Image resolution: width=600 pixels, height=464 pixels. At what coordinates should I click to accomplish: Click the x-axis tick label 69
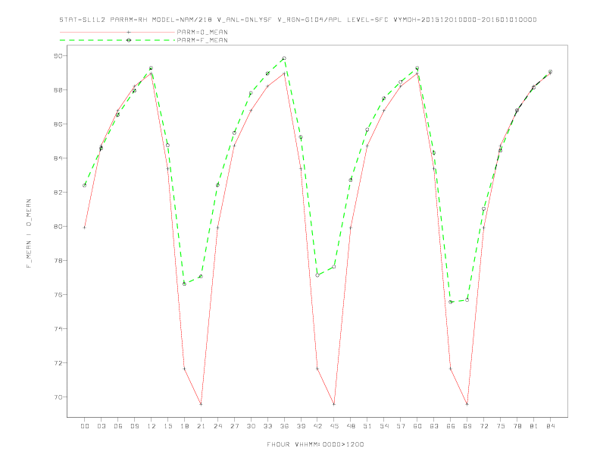pos(467,426)
